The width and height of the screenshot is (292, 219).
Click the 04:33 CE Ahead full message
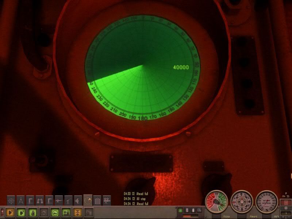pyautogui.click(x=136, y=194)
